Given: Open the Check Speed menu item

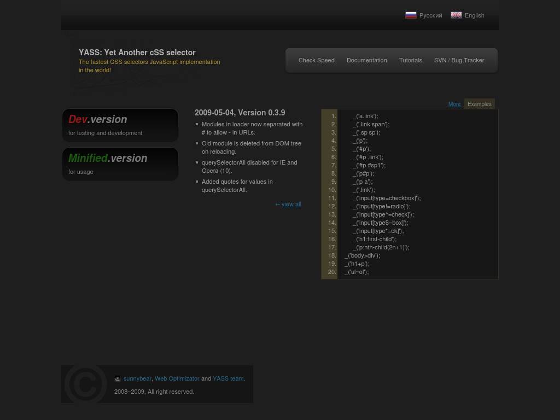Looking at the screenshot, I should 316,60.
